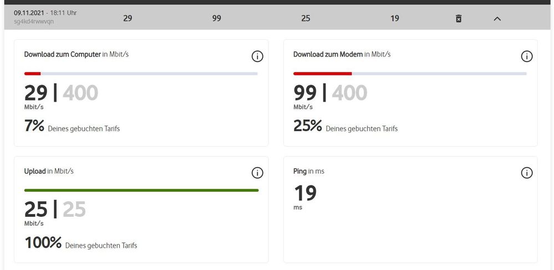Screen dimensions: 554x270
Task: Click the 29 value in the header row
Action: (x=128, y=18)
